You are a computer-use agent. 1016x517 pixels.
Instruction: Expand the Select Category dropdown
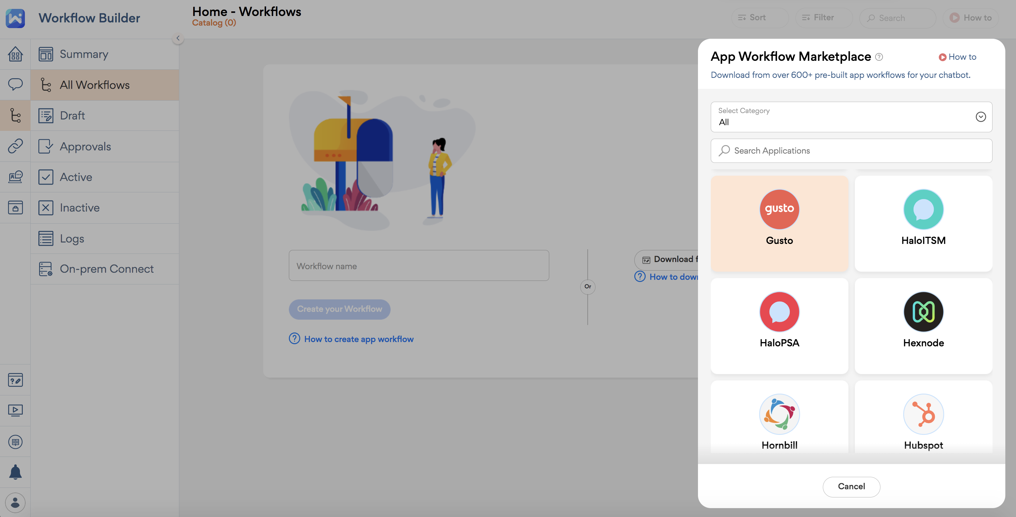pyautogui.click(x=851, y=117)
